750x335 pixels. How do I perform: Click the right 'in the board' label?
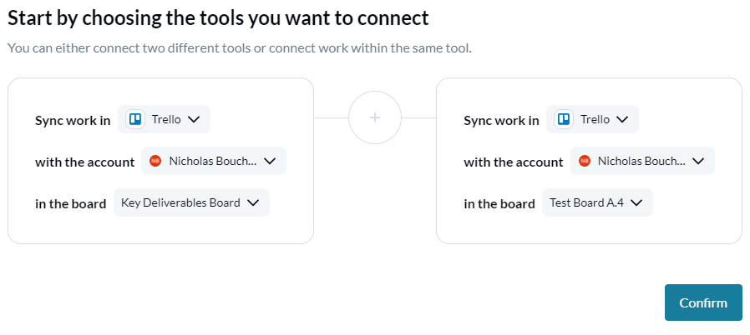(x=499, y=204)
